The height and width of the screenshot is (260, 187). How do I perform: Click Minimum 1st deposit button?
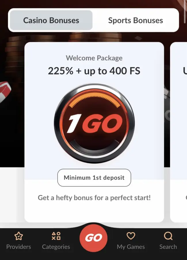point(94,178)
